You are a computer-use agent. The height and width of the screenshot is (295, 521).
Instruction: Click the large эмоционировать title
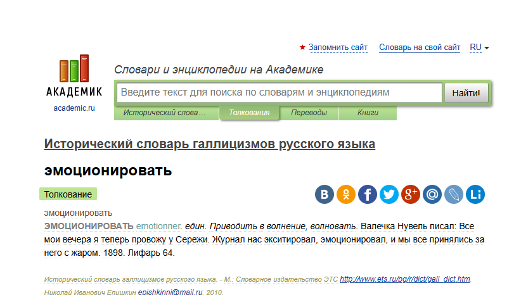[x=108, y=170]
